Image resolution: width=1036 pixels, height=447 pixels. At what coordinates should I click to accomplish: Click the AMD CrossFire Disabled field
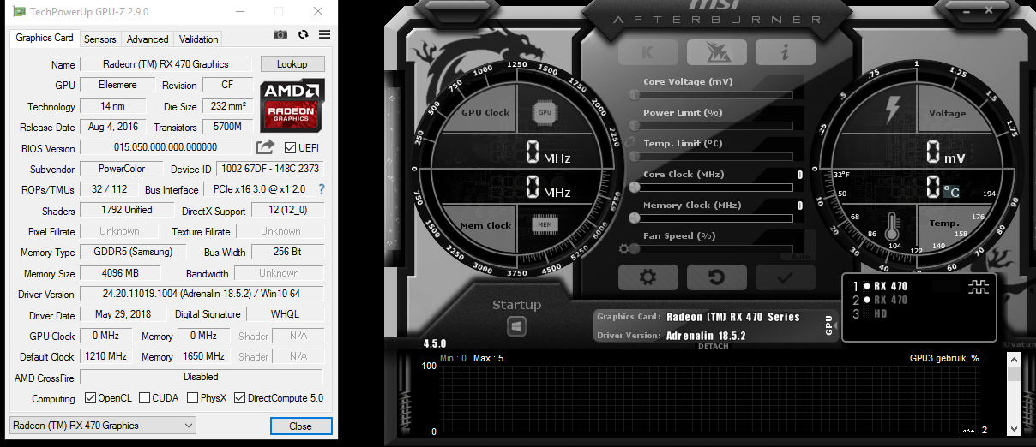[202, 377]
